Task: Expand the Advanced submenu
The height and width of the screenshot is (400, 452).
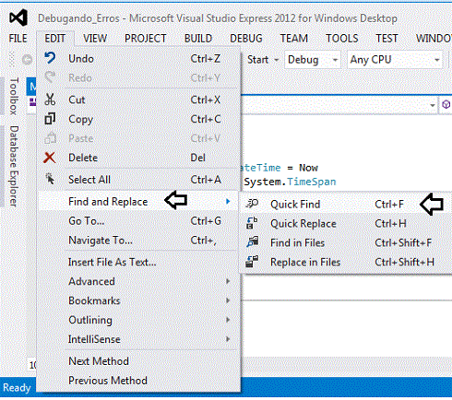Action: pos(138,281)
